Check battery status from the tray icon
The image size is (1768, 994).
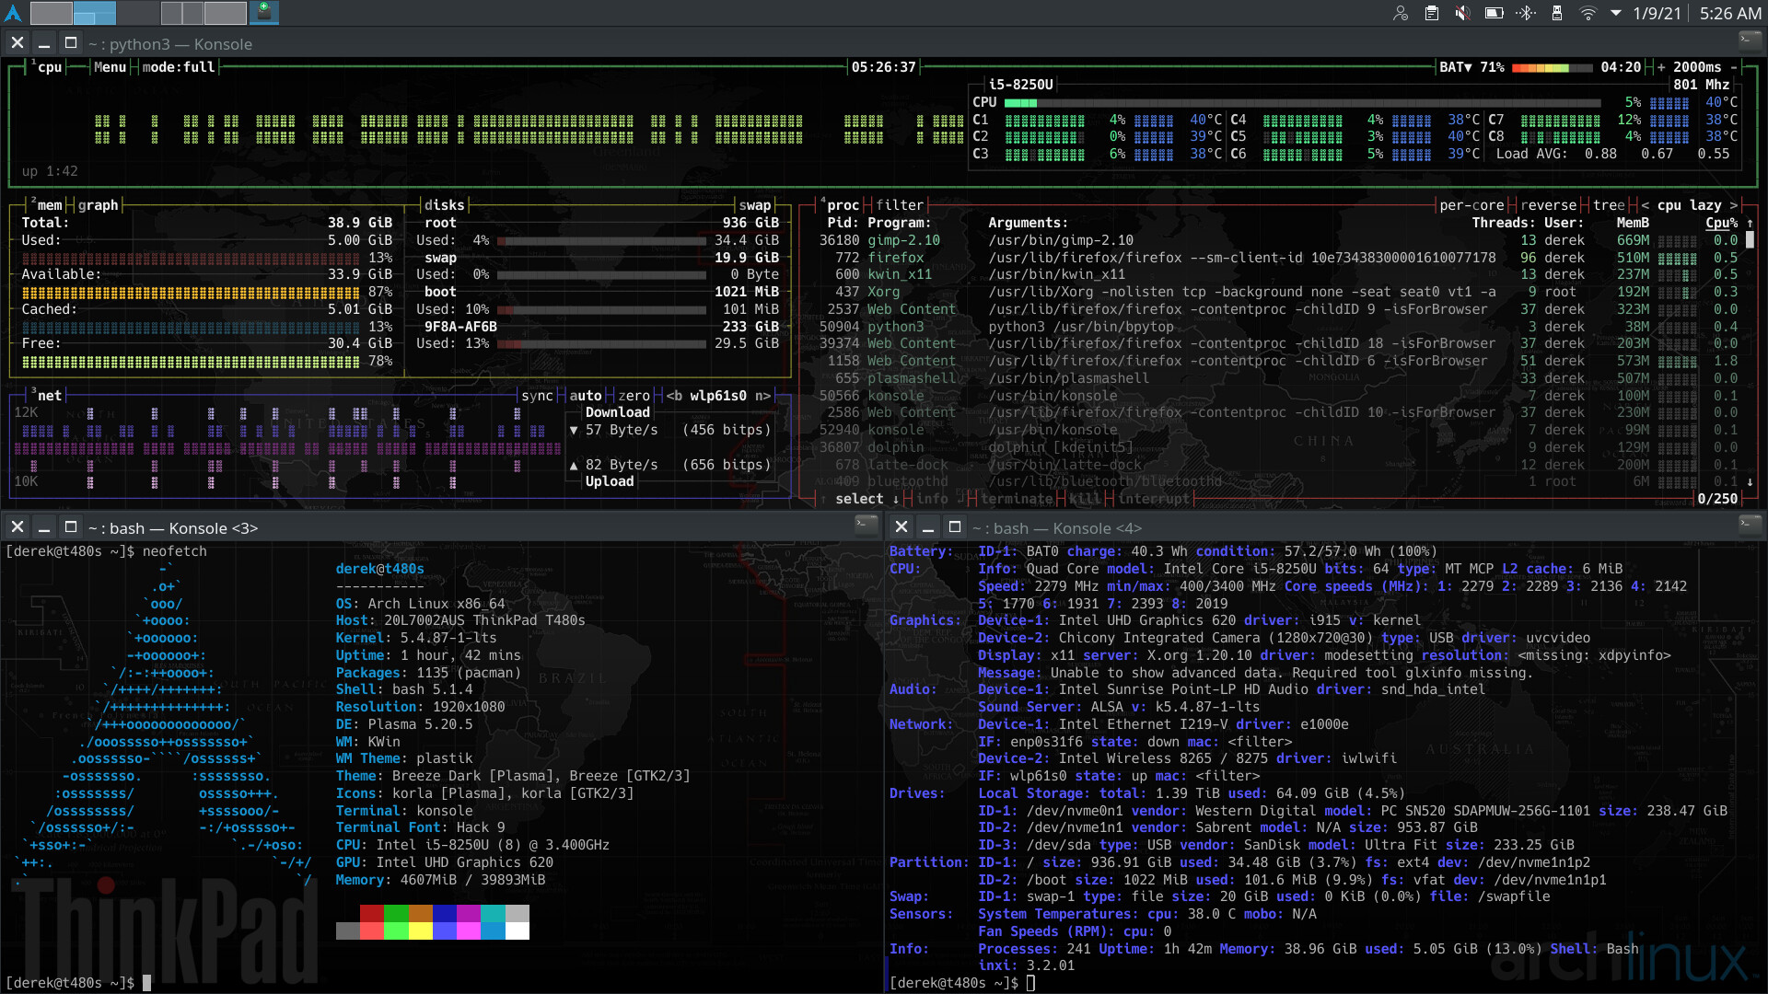tap(1494, 13)
